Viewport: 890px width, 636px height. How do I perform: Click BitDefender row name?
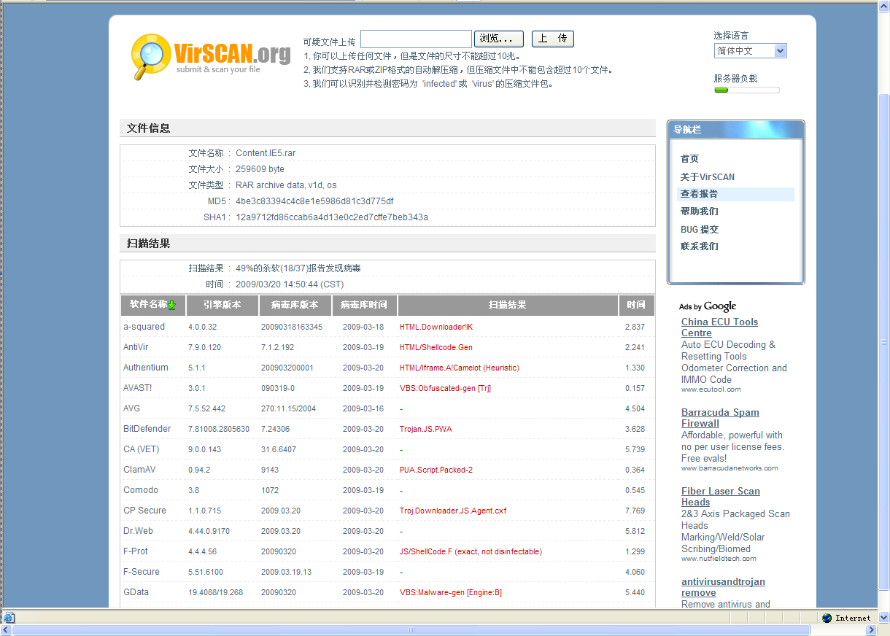click(147, 429)
